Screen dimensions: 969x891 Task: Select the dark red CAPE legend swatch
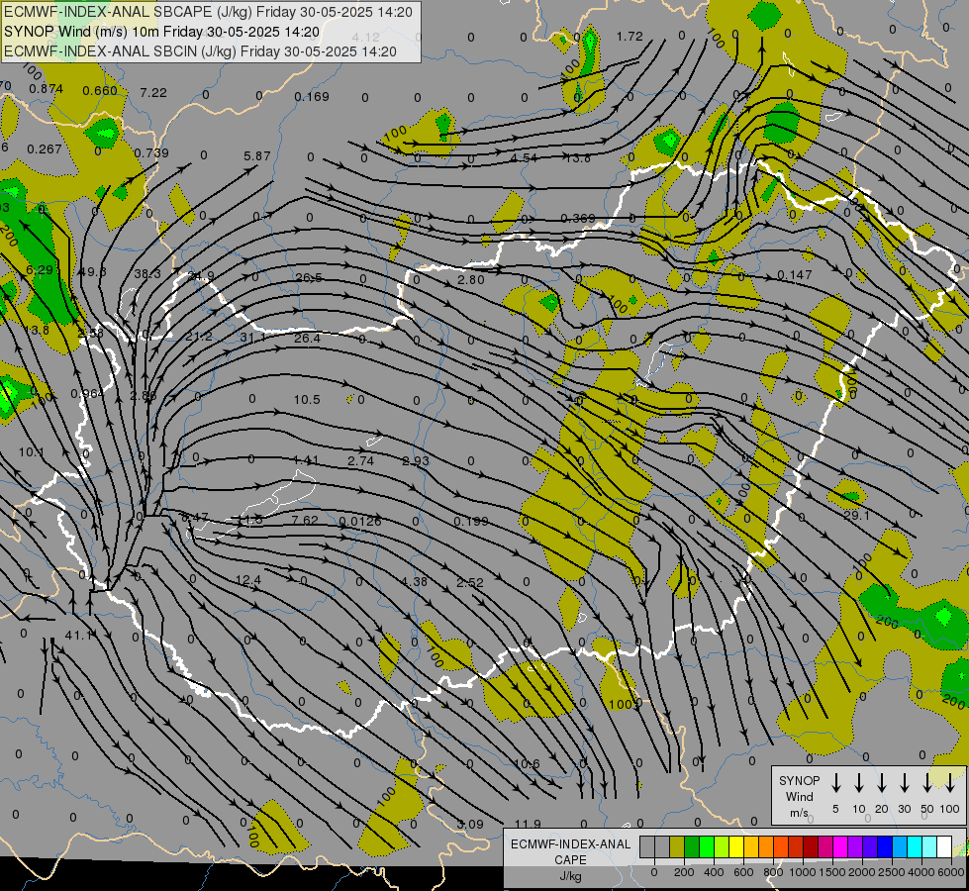(x=811, y=846)
